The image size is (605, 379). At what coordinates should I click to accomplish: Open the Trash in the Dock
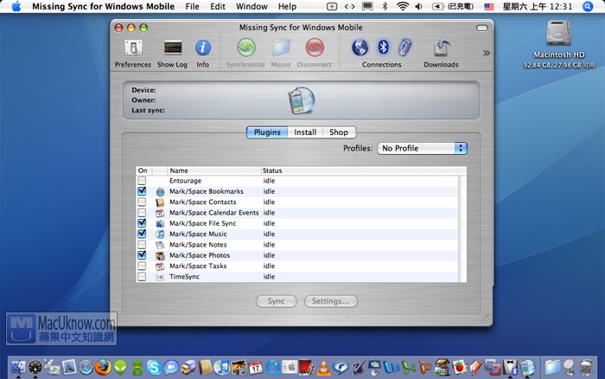[586, 368]
